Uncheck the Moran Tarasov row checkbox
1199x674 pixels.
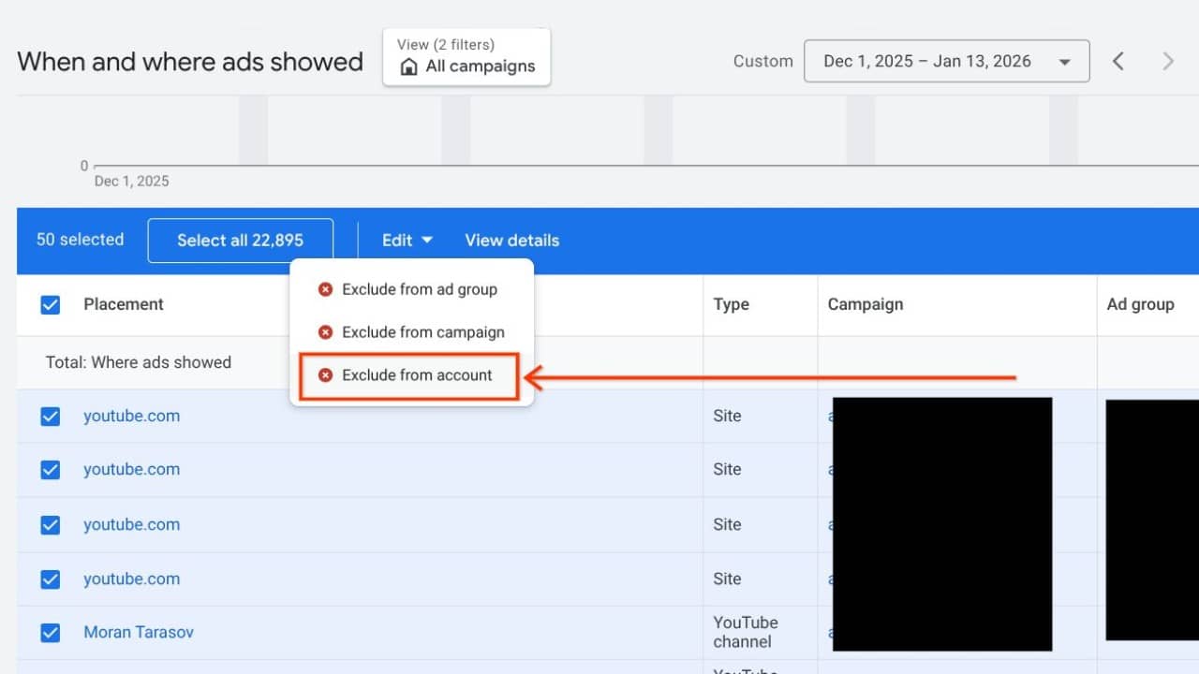[51, 633]
